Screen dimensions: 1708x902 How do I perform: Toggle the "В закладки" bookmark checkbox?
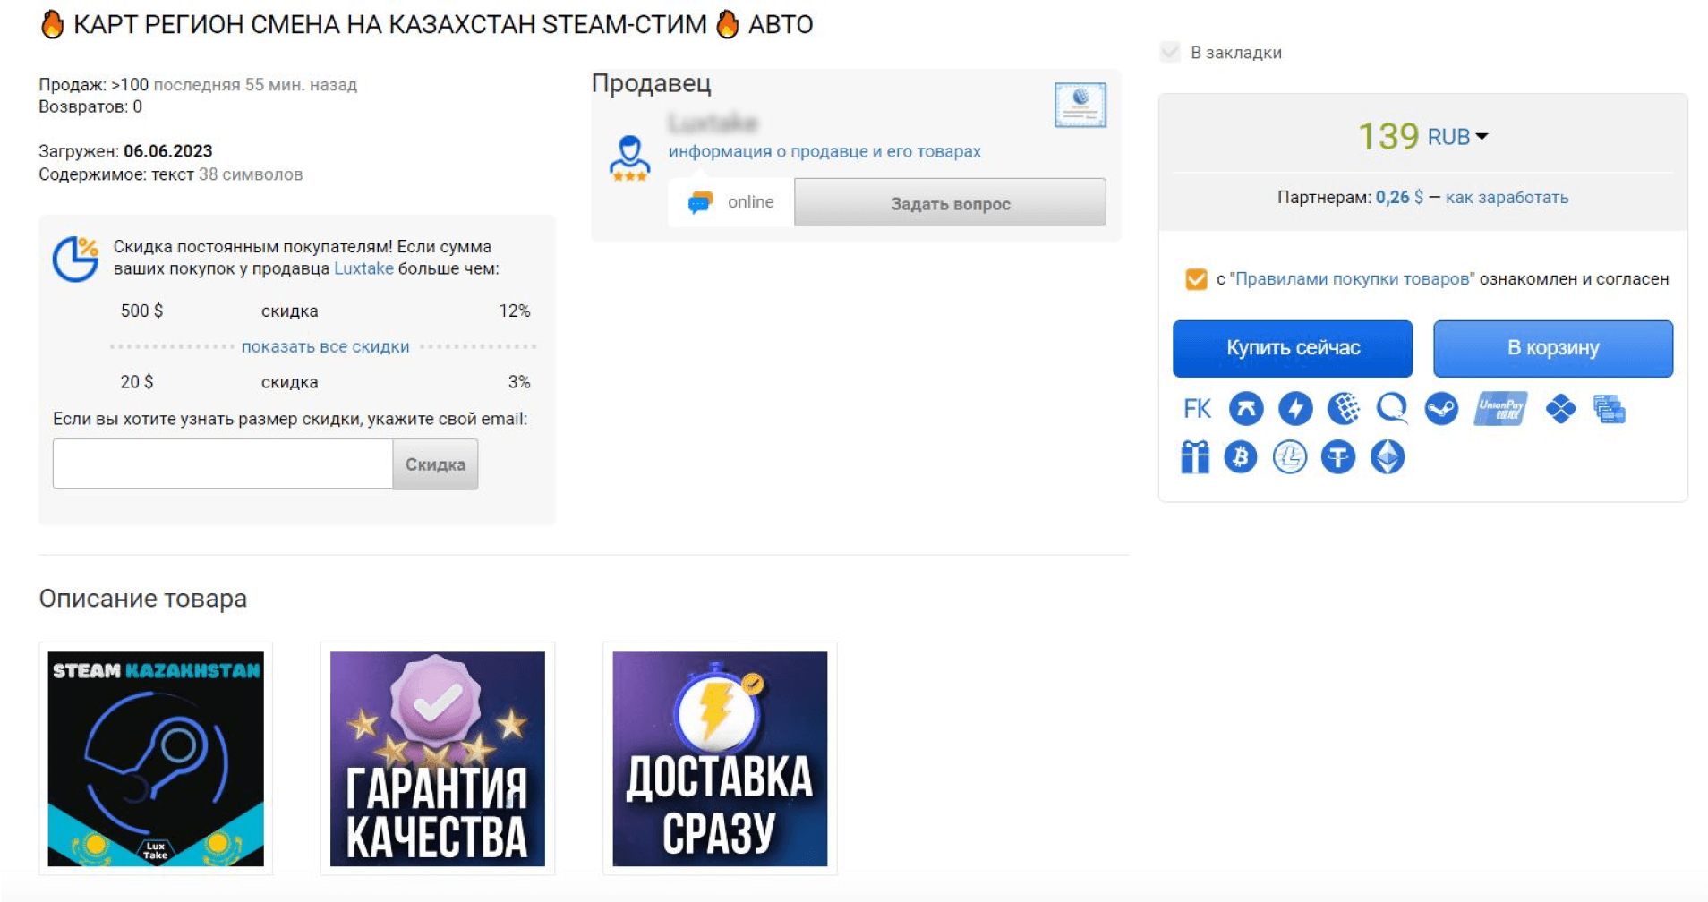click(x=1169, y=52)
